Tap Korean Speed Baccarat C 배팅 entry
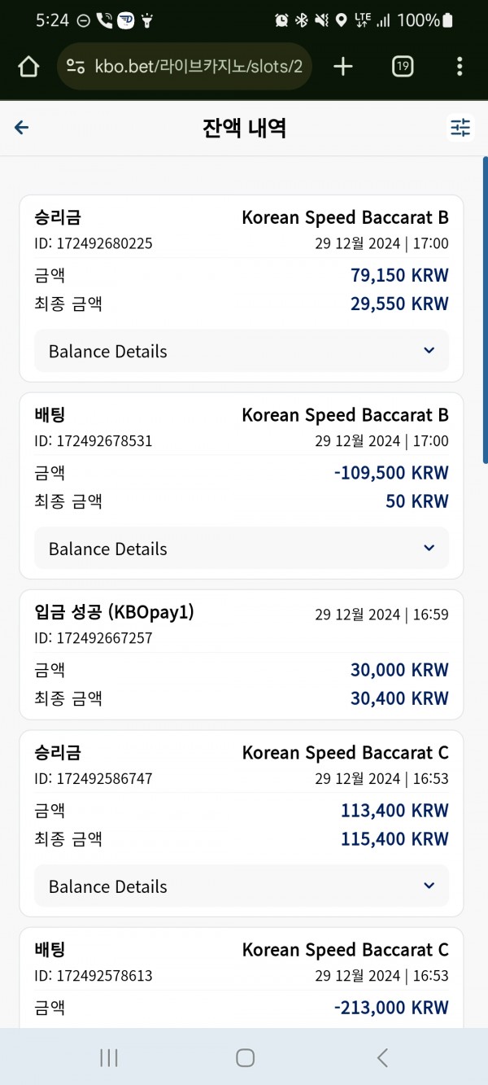Viewport: 488px width, 1085px height. coord(242,978)
